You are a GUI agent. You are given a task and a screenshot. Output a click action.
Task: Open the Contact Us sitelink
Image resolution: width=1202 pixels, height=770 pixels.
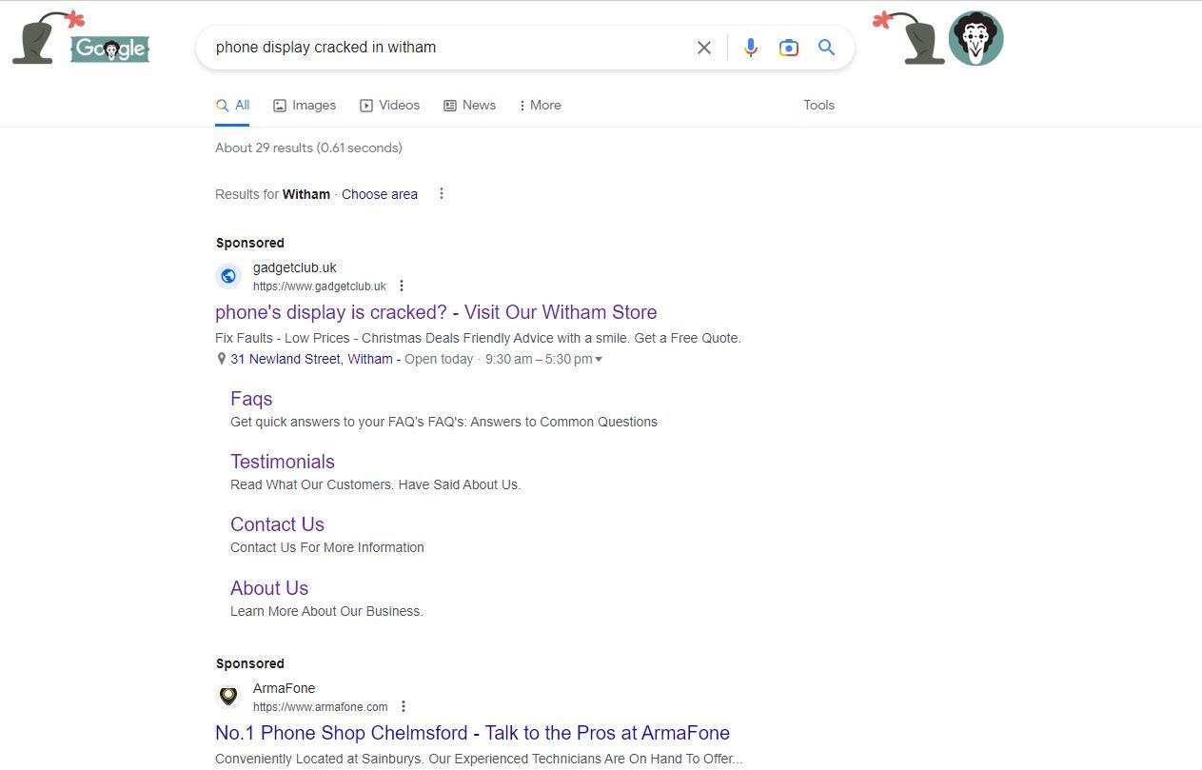click(277, 524)
